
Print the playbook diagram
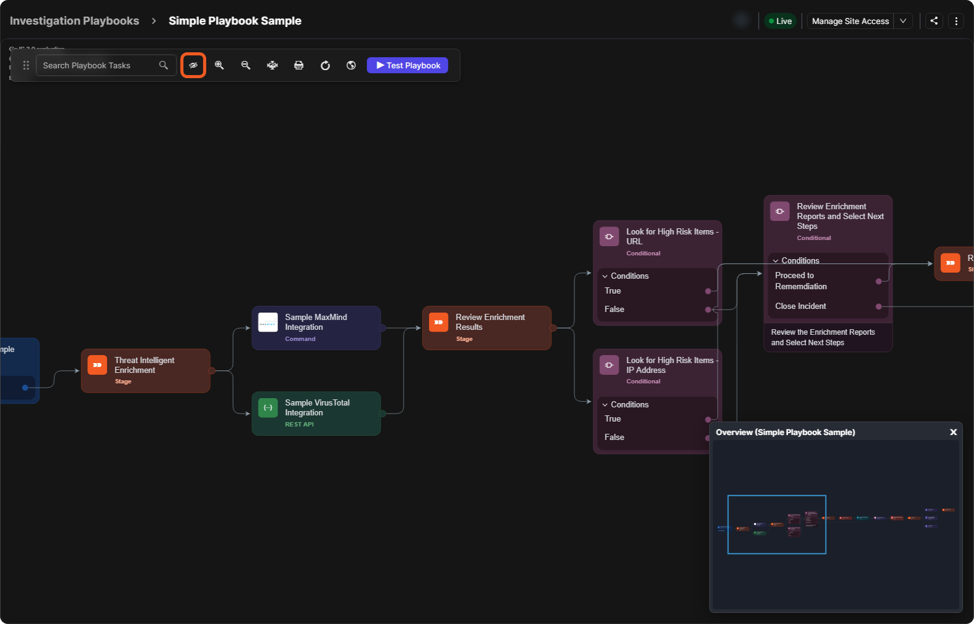[299, 65]
